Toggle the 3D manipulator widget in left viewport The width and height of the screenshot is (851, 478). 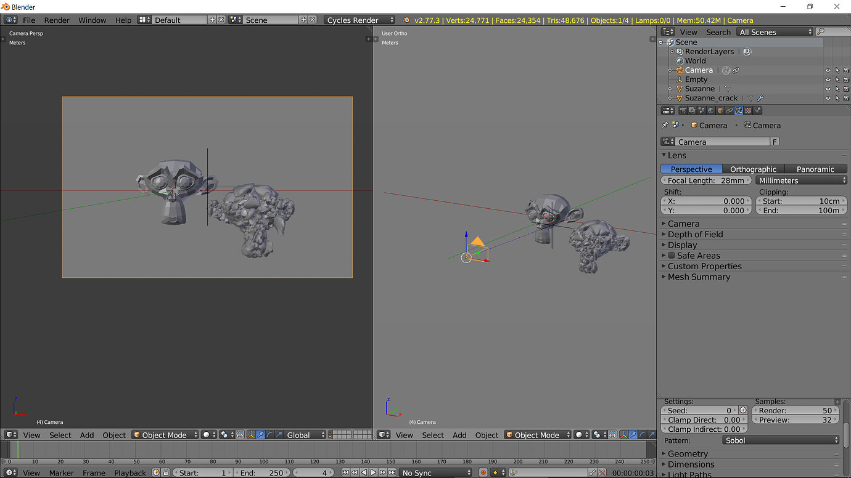tap(251, 434)
